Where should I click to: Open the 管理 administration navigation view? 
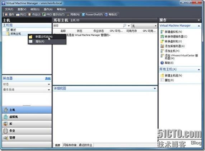[x=27, y=138]
